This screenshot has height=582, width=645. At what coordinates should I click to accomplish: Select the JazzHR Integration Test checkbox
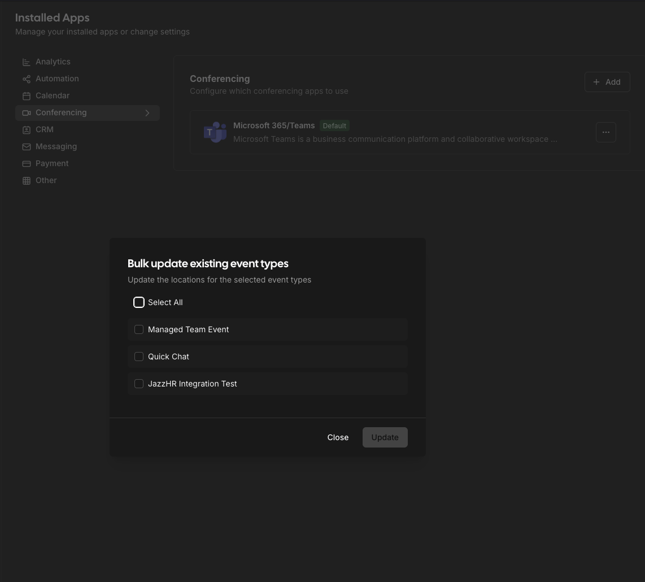139,384
